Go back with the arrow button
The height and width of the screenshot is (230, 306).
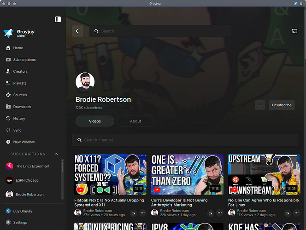77,31
